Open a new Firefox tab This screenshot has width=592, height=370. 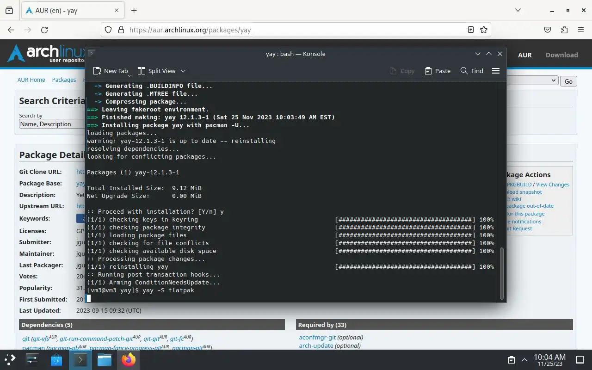[x=134, y=10]
